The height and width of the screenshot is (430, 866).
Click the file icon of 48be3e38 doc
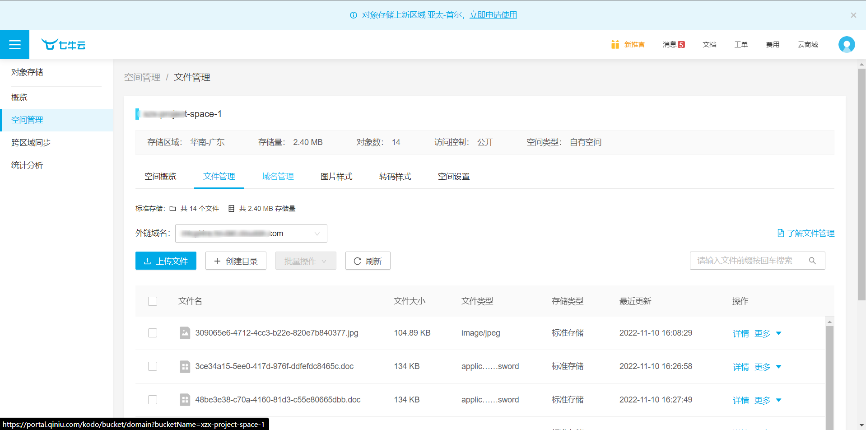(185, 400)
